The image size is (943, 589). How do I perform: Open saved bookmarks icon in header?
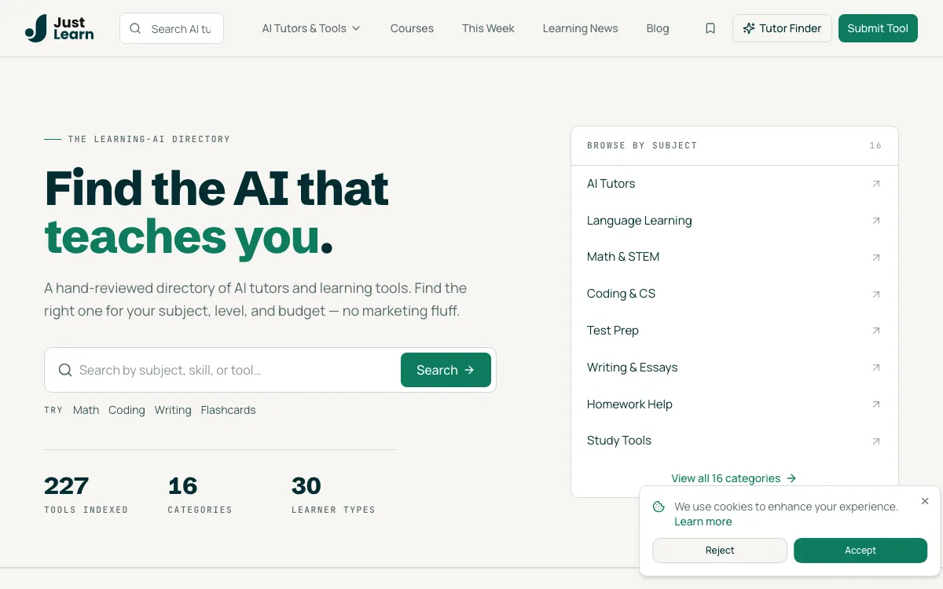(710, 28)
